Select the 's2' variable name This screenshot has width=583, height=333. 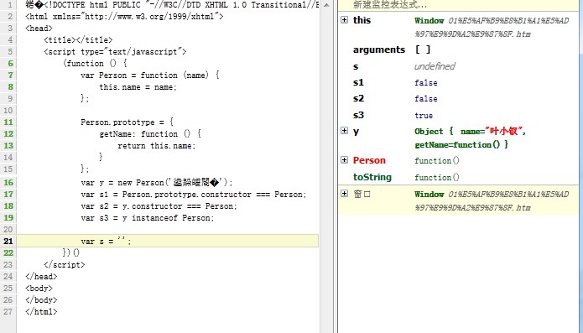pyautogui.click(x=358, y=98)
